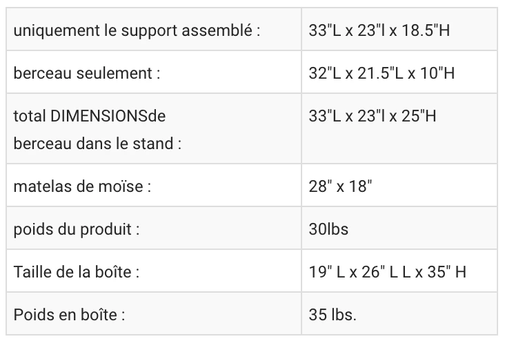Click the "poids du produit :" label
505x341 pixels.
77,229
